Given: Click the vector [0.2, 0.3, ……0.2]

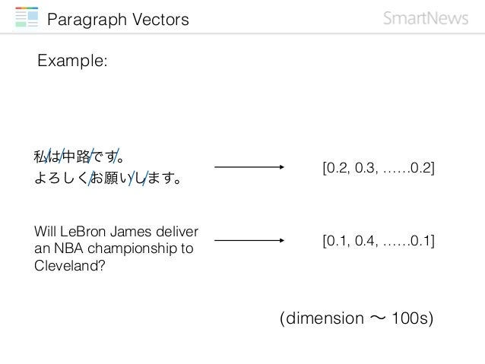Looking at the screenshot, I should [x=379, y=168].
